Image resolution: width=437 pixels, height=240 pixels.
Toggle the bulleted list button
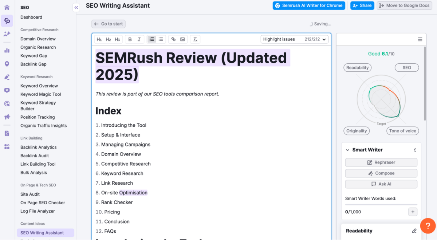pyautogui.click(x=161, y=39)
